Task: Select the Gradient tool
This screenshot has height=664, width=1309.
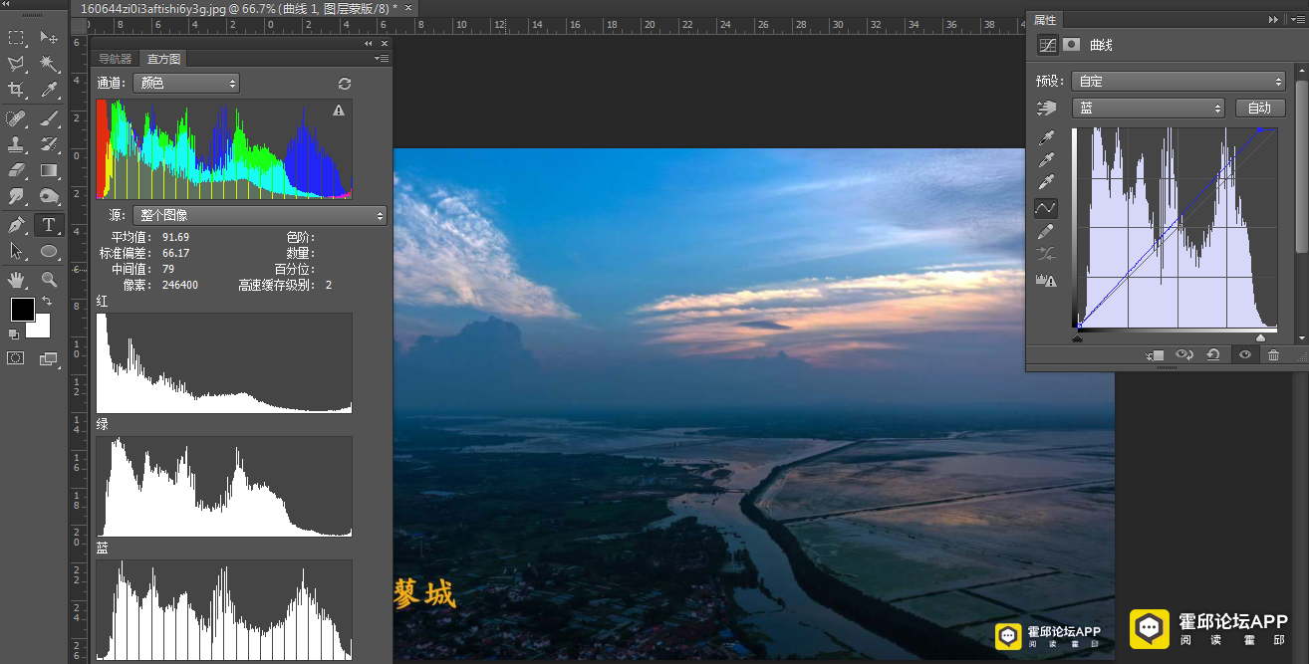Action: pos(49,170)
